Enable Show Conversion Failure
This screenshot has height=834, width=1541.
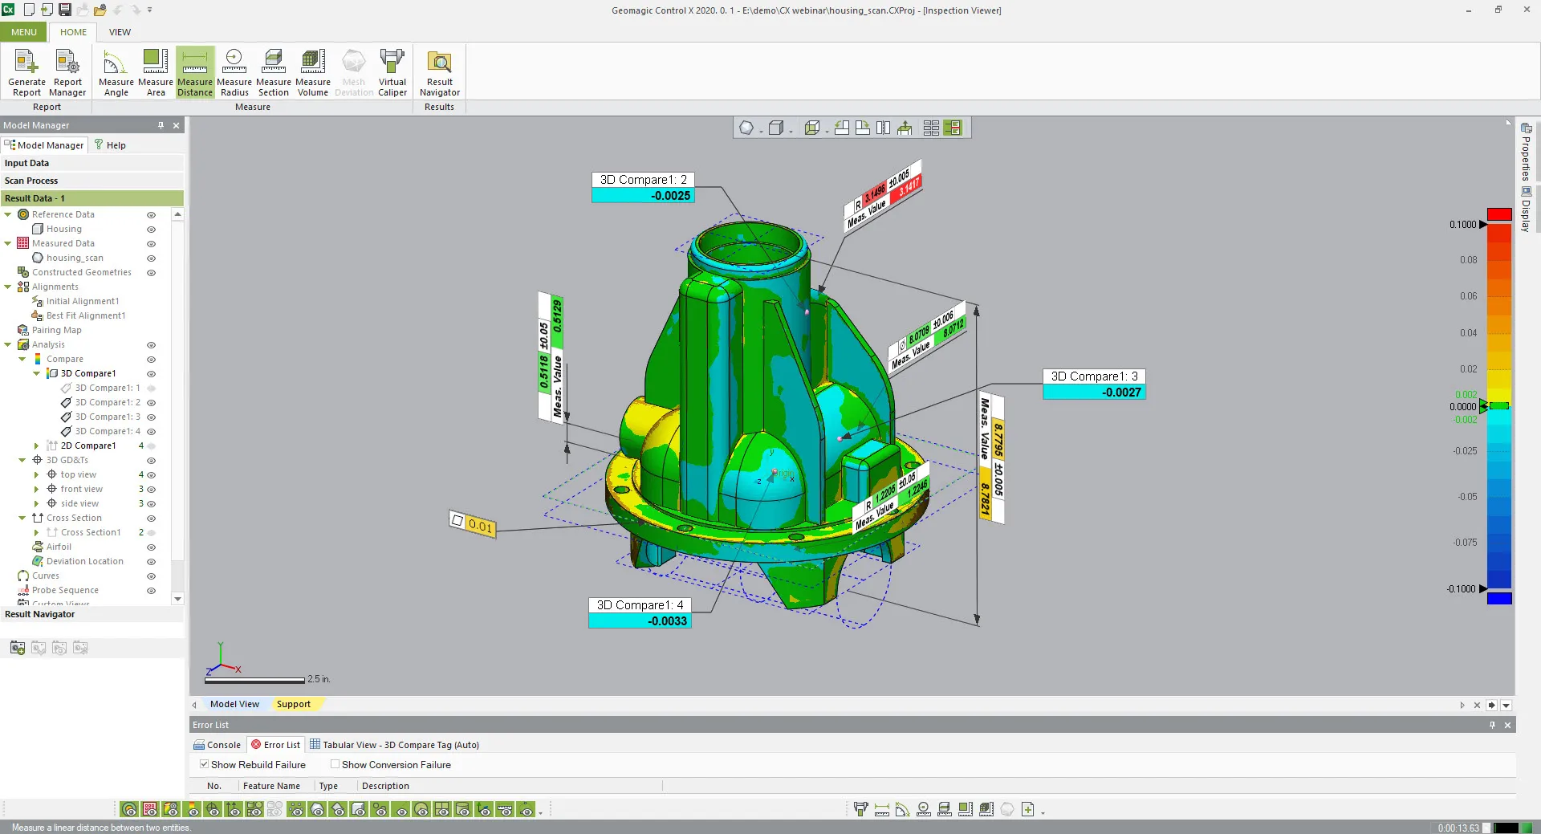click(x=336, y=764)
